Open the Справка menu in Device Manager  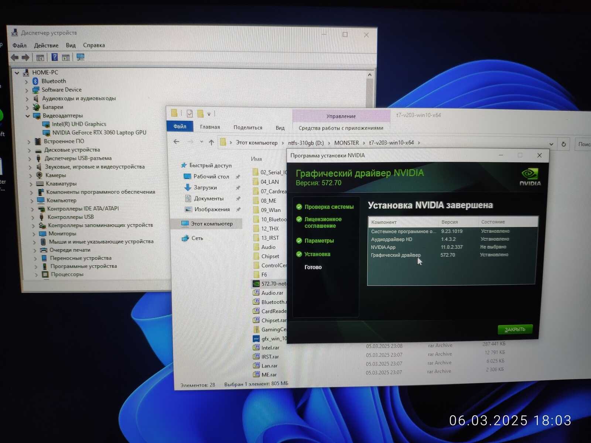tap(94, 45)
